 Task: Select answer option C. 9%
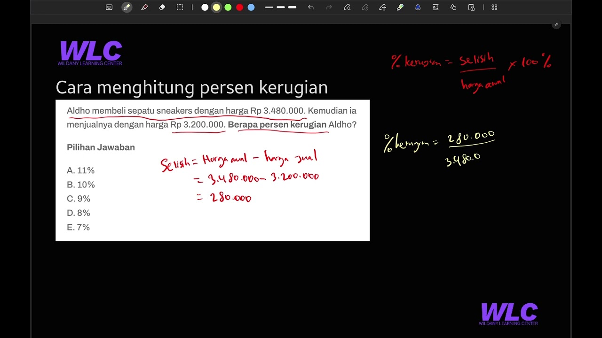click(x=79, y=199)
